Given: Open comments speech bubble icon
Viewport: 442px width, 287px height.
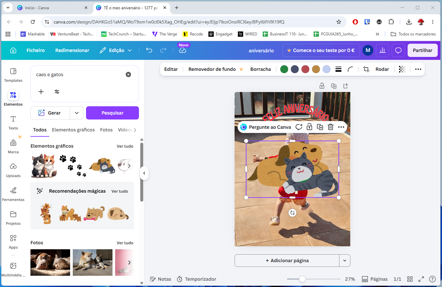Looking at the screenshot, I should point(398,50).
